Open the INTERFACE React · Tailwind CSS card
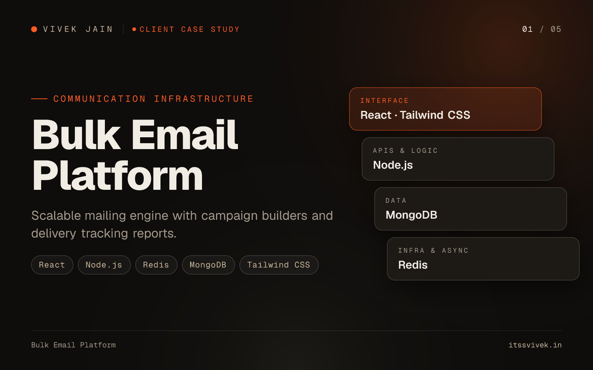This screenshot has width=593, height=370. [445, 109]
